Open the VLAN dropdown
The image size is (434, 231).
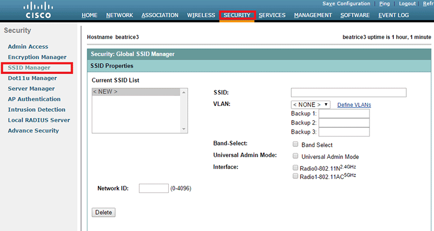click(x=310, y=104)
